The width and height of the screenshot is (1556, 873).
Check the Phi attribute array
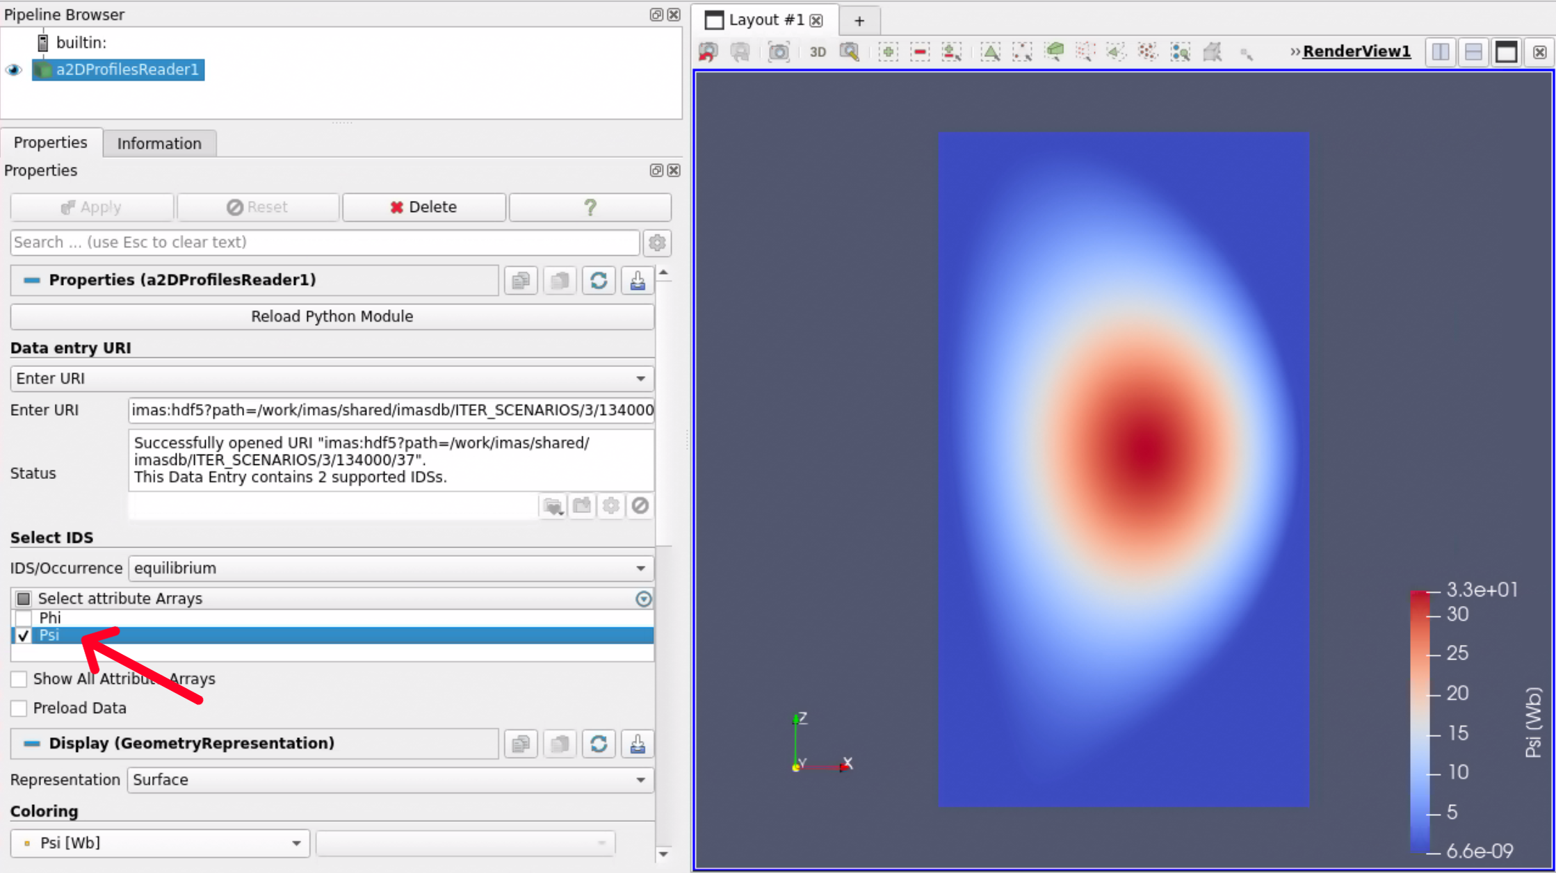[x=24, y=617]
